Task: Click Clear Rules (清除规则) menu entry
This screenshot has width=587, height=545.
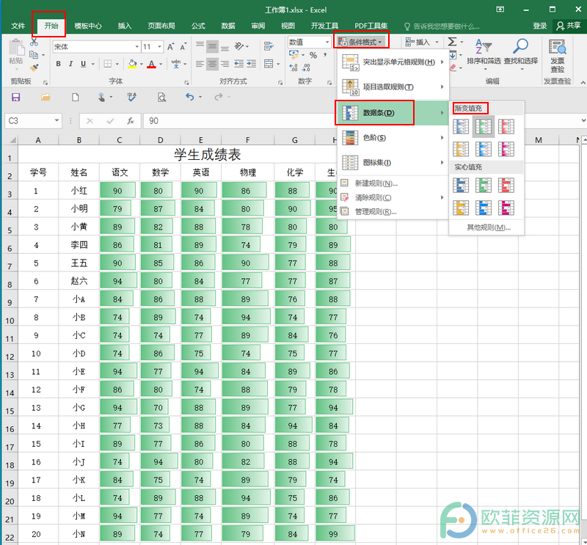Action: (393, 197)
